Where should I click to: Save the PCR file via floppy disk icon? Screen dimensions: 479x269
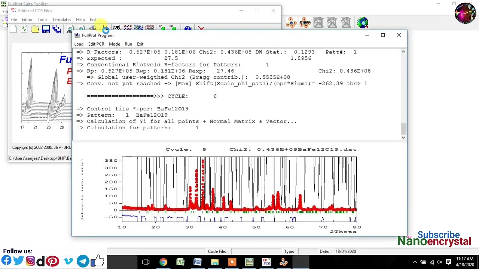click(46, 30)
